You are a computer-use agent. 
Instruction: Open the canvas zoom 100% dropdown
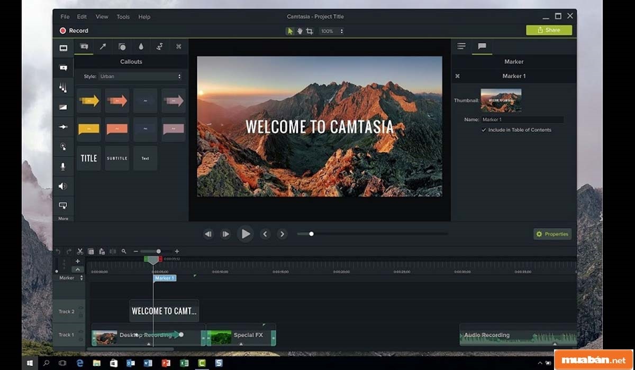(332, 31)
